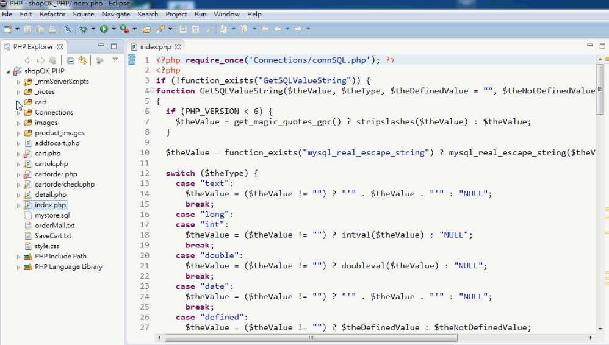Expand the _mmServerScripts folder
This screenshot has width=609, height=345.
(18, 82)
